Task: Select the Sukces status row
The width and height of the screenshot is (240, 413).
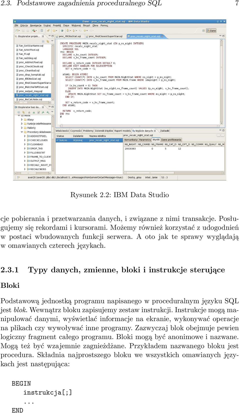Action: tap(89, 140)
